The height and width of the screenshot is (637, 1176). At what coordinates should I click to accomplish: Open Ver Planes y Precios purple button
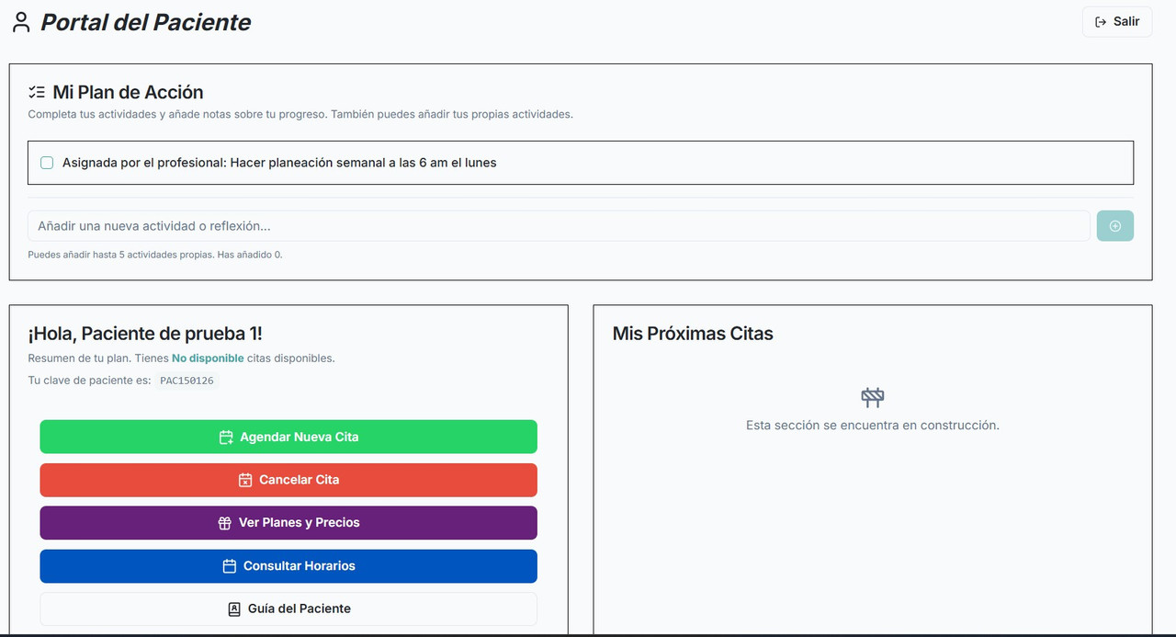(x=288, y=523)
